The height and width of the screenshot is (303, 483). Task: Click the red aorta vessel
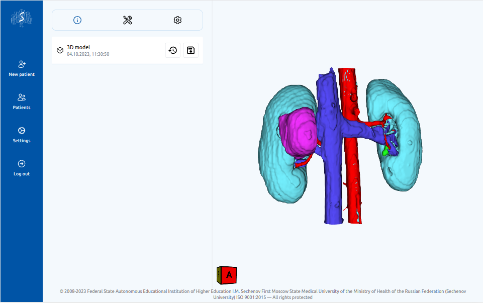point(351,166)
